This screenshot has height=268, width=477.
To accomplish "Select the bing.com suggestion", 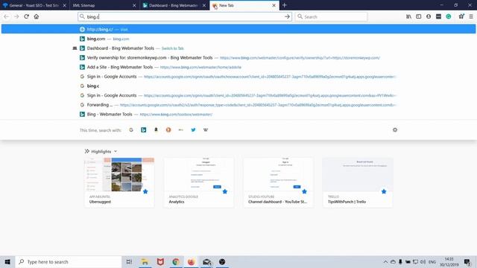I will coord(238,39).
